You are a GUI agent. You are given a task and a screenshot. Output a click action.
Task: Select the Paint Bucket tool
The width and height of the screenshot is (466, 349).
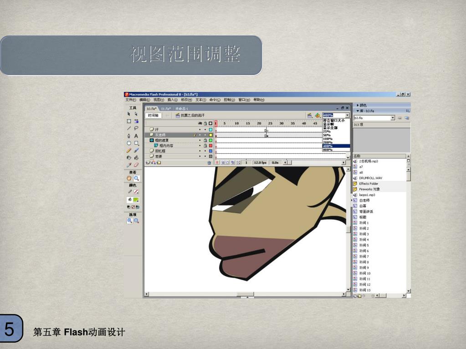[x=136, y=157]
